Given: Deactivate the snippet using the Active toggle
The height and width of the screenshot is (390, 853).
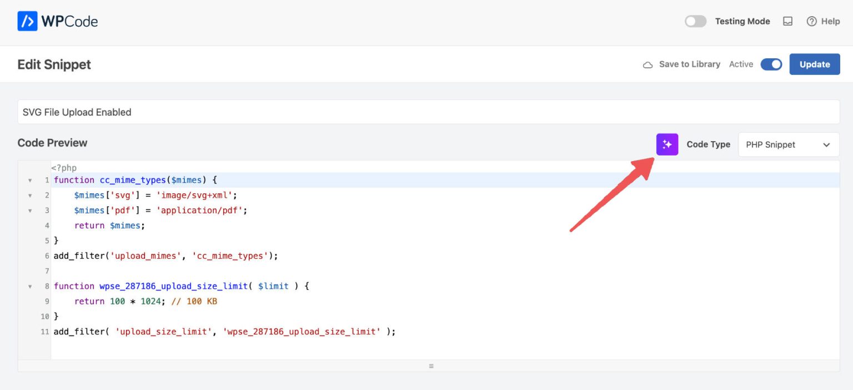Looking at the screenshot, I should coord(771,64).
